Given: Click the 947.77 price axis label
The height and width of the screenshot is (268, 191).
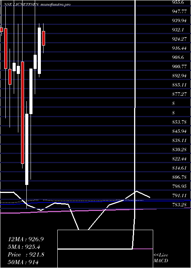Looking at the screenshot, I should click(x=180, y=11).
